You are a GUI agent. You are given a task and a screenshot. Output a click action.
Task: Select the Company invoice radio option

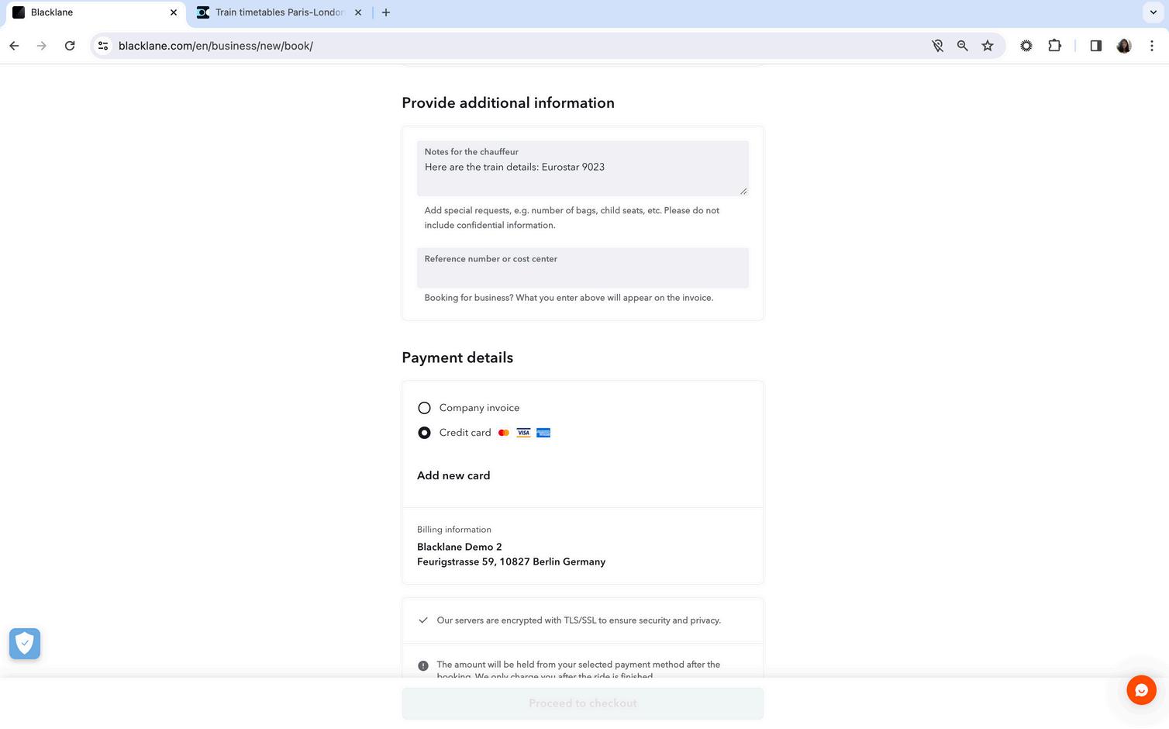click(424, 408)
